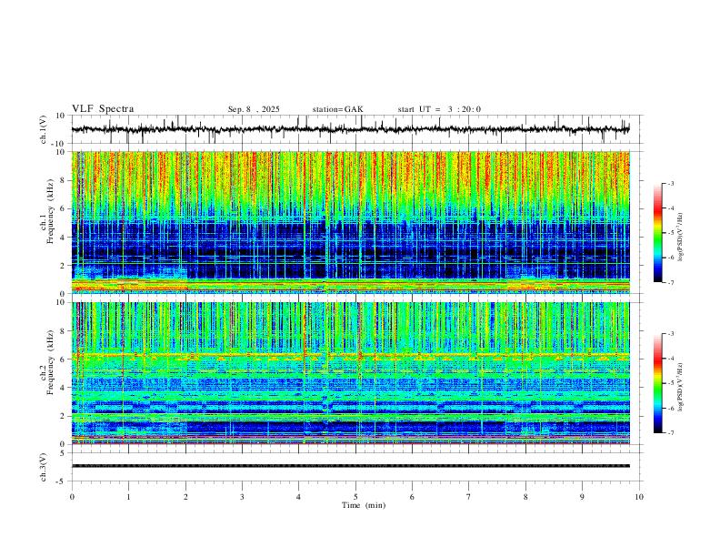
Task: Click the ch.1 waveform trace panel
Action: click(x=356, y=129)
